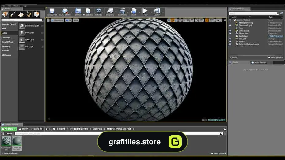Select the Geometry Editing mode icon
The height and width of the screenshot is (160, 285).
[x=36, y=14]
